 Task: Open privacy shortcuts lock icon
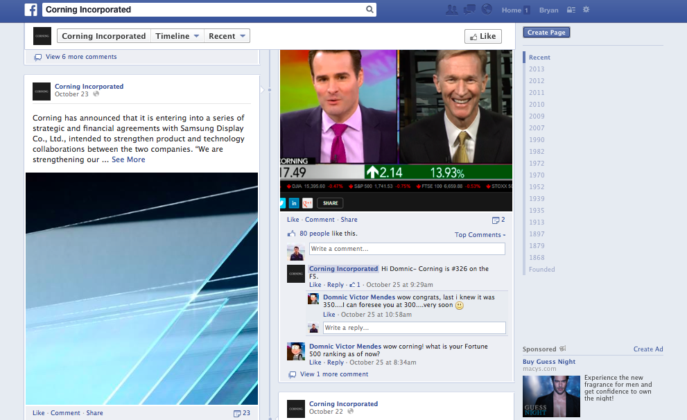pos(571,10)
